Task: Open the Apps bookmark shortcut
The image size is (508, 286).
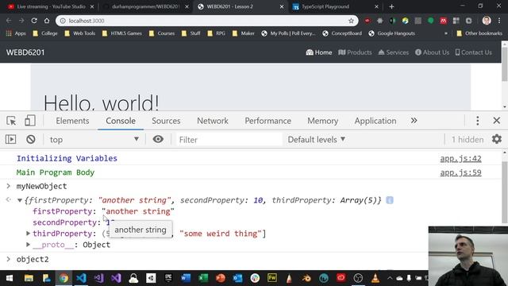Action: click(x=16, y=33)
